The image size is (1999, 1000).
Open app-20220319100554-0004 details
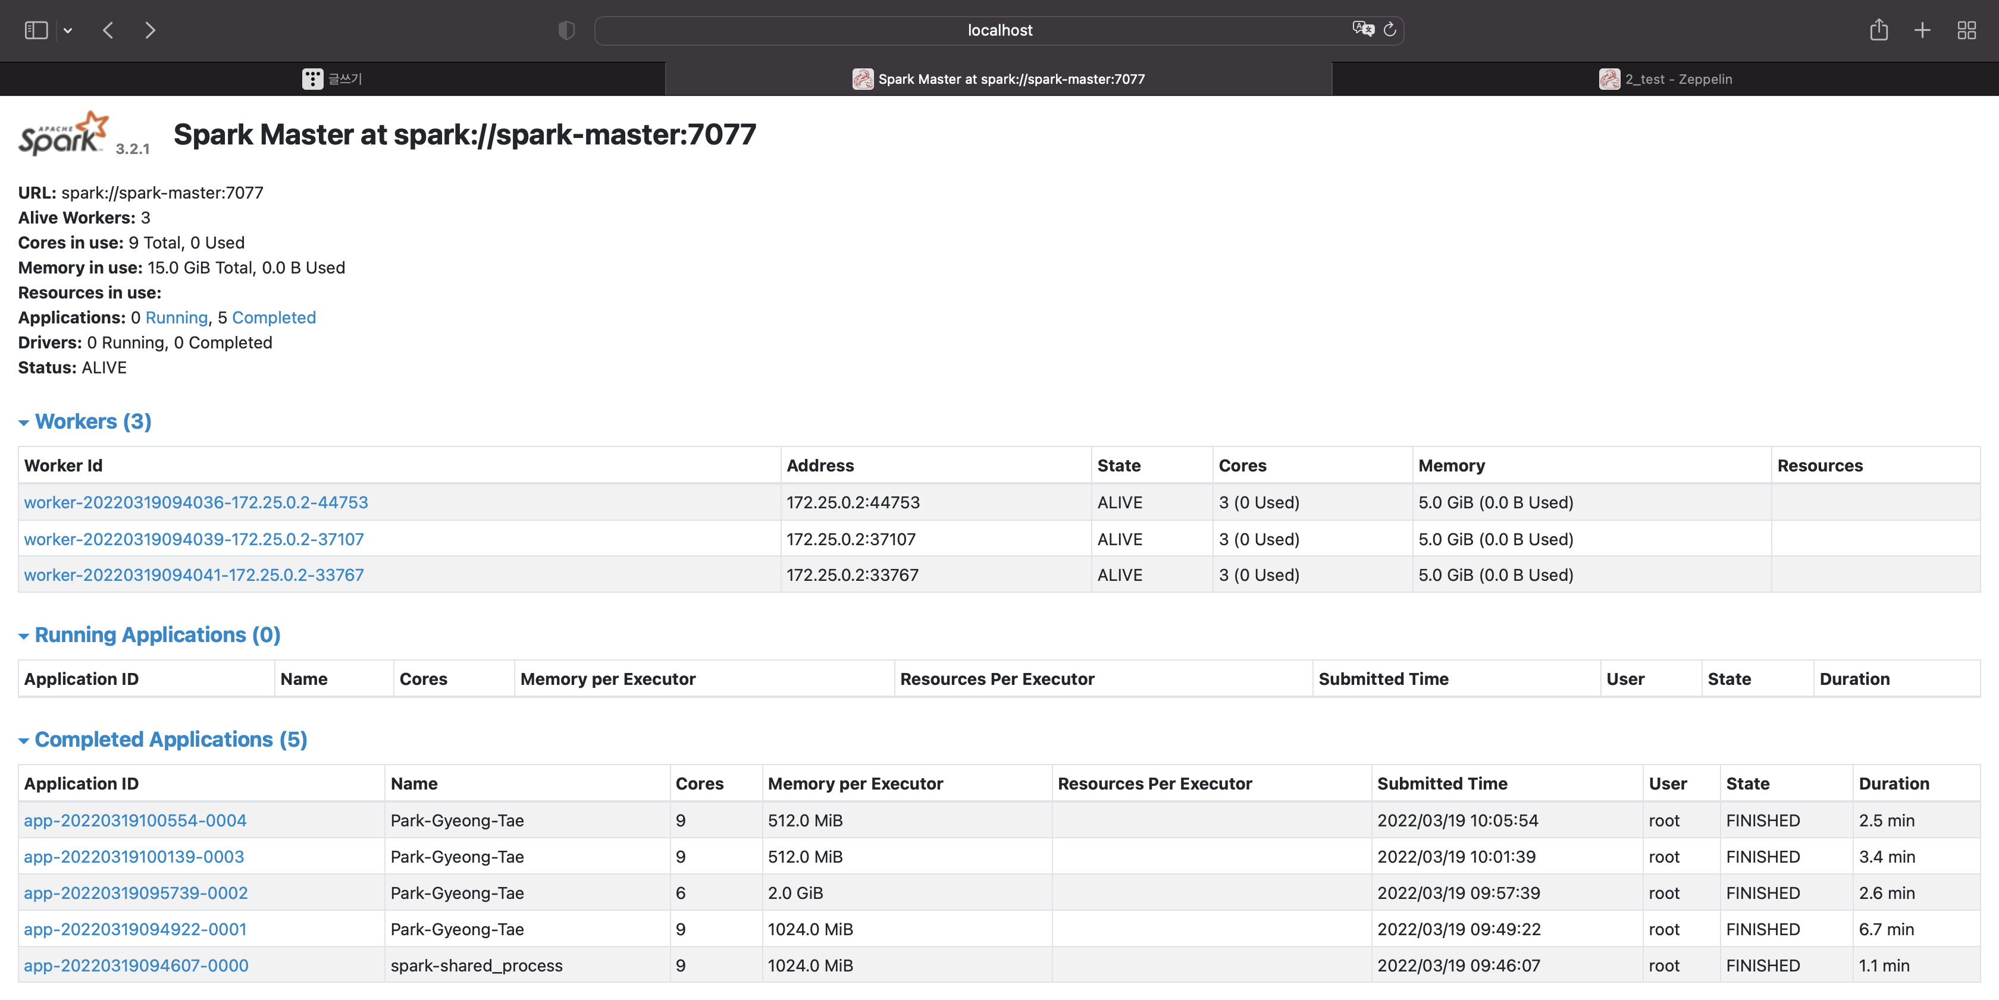(135, 820)
